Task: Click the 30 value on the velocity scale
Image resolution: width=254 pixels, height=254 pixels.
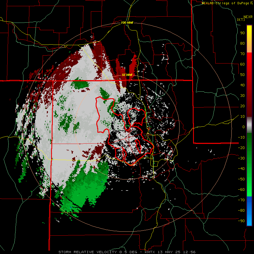Action: (242, 96)
